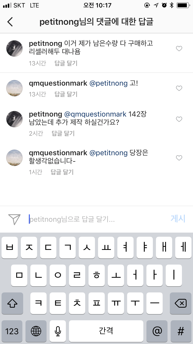The width and height of the screenshot is (193, 344).
Task: Tap the microphone dictation key
Action: [58, 331]
